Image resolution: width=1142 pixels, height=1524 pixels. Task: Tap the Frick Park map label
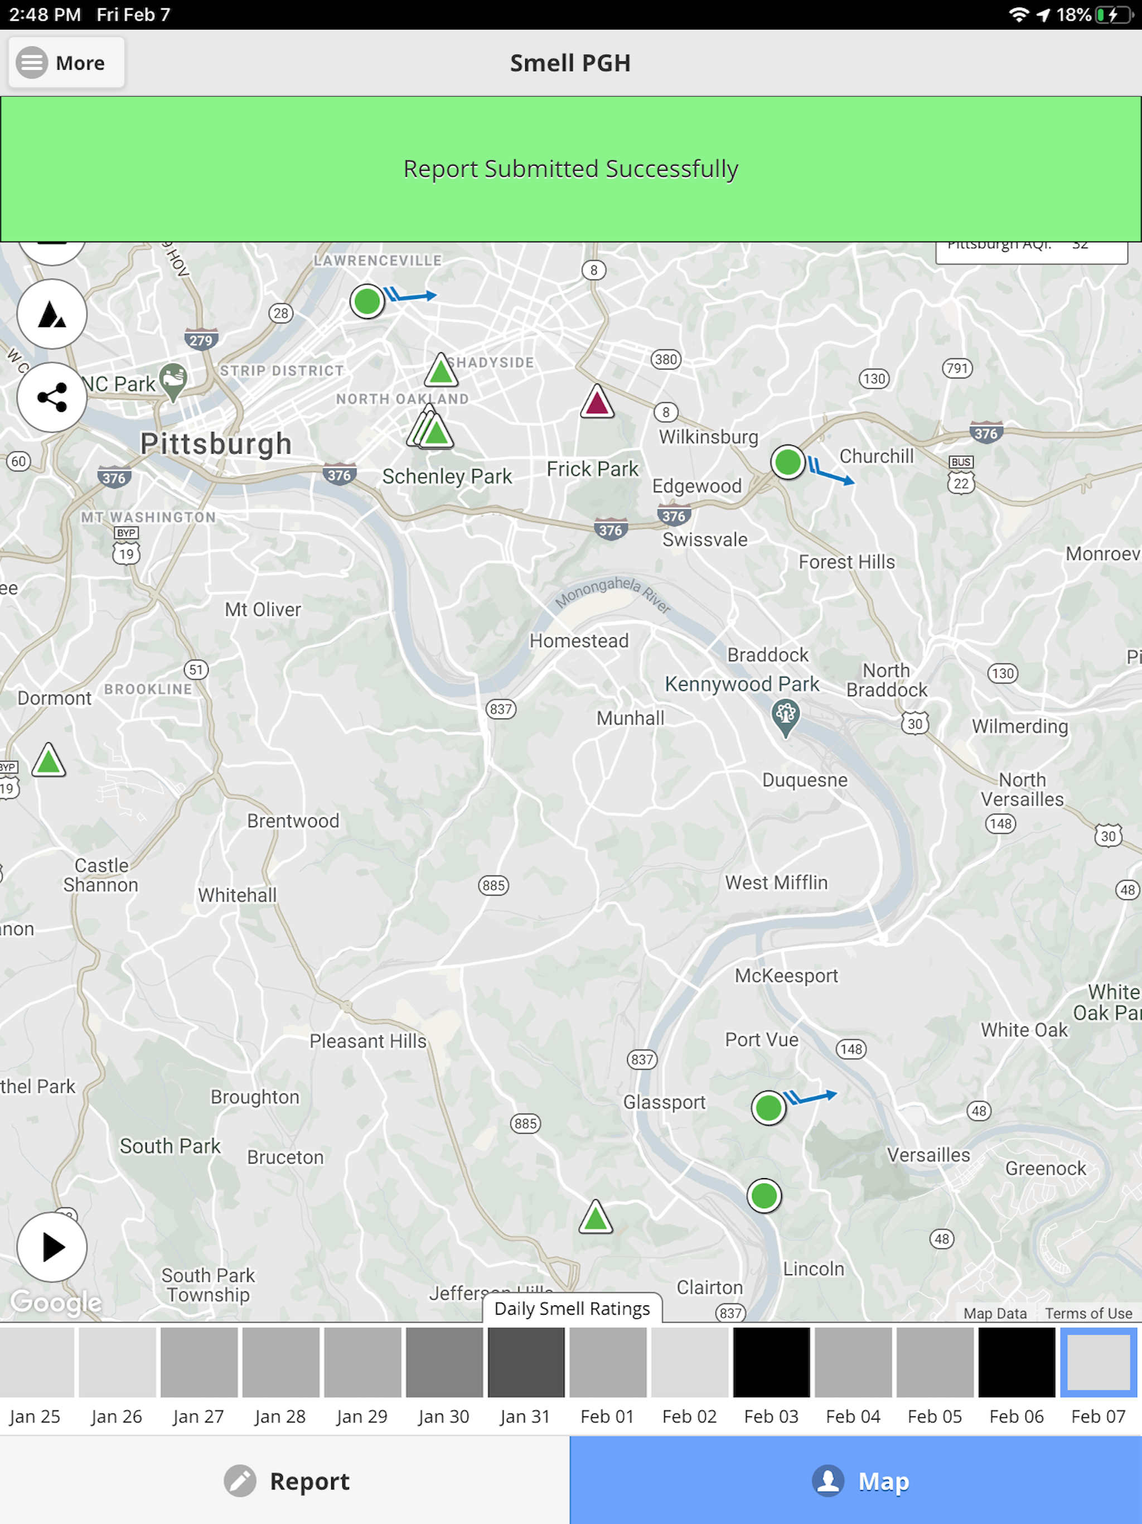(592, 469)
